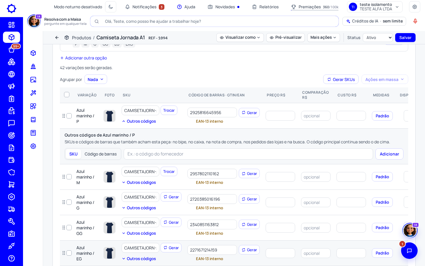Open Relatórios menu item

pos(265,7)
